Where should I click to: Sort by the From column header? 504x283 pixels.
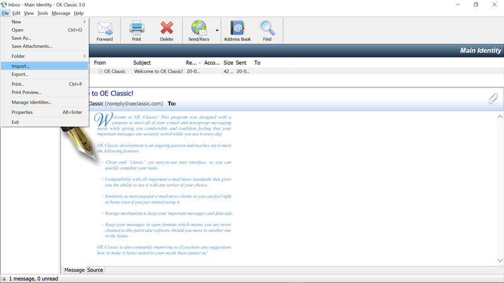(x=112, y=62)
